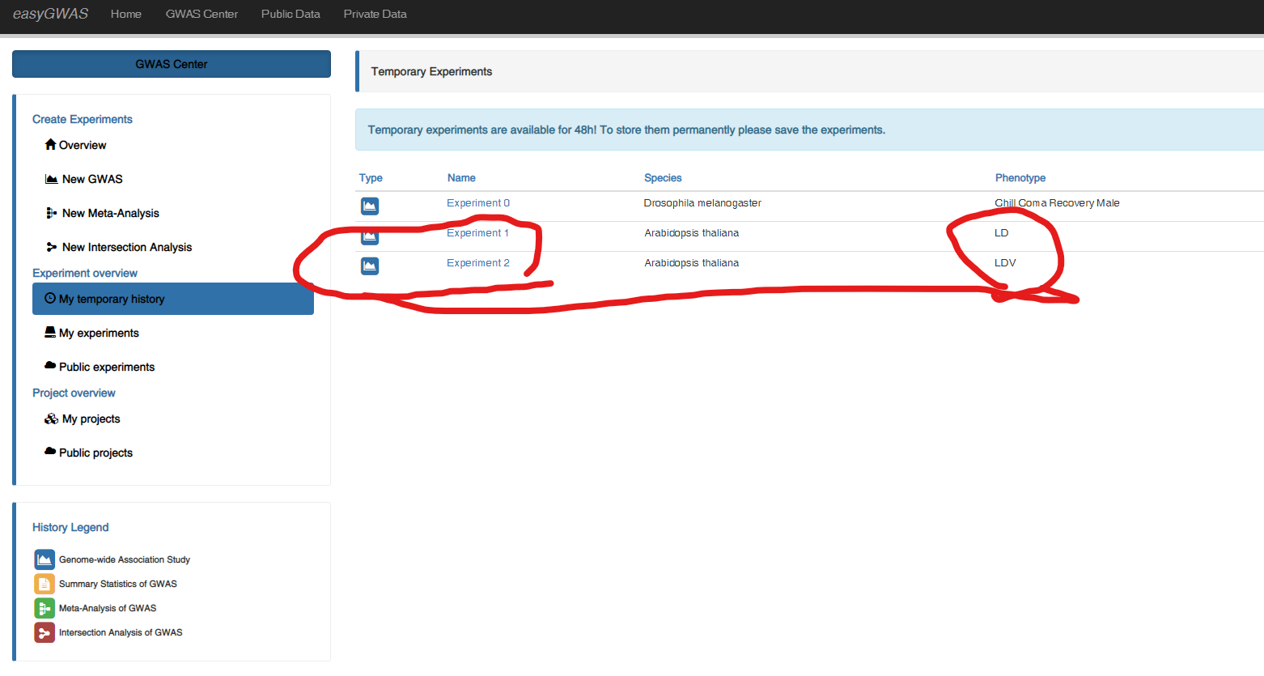Open the Experiment 1 link
Screen dimensions: 1264x676
(x=477, y=233)
